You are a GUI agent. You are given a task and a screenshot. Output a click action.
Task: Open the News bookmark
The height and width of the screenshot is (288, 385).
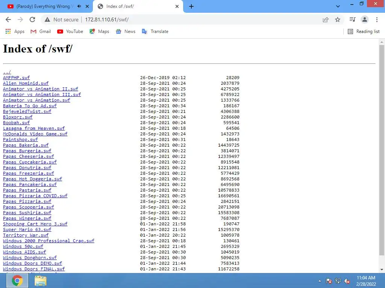coord(126,31)
